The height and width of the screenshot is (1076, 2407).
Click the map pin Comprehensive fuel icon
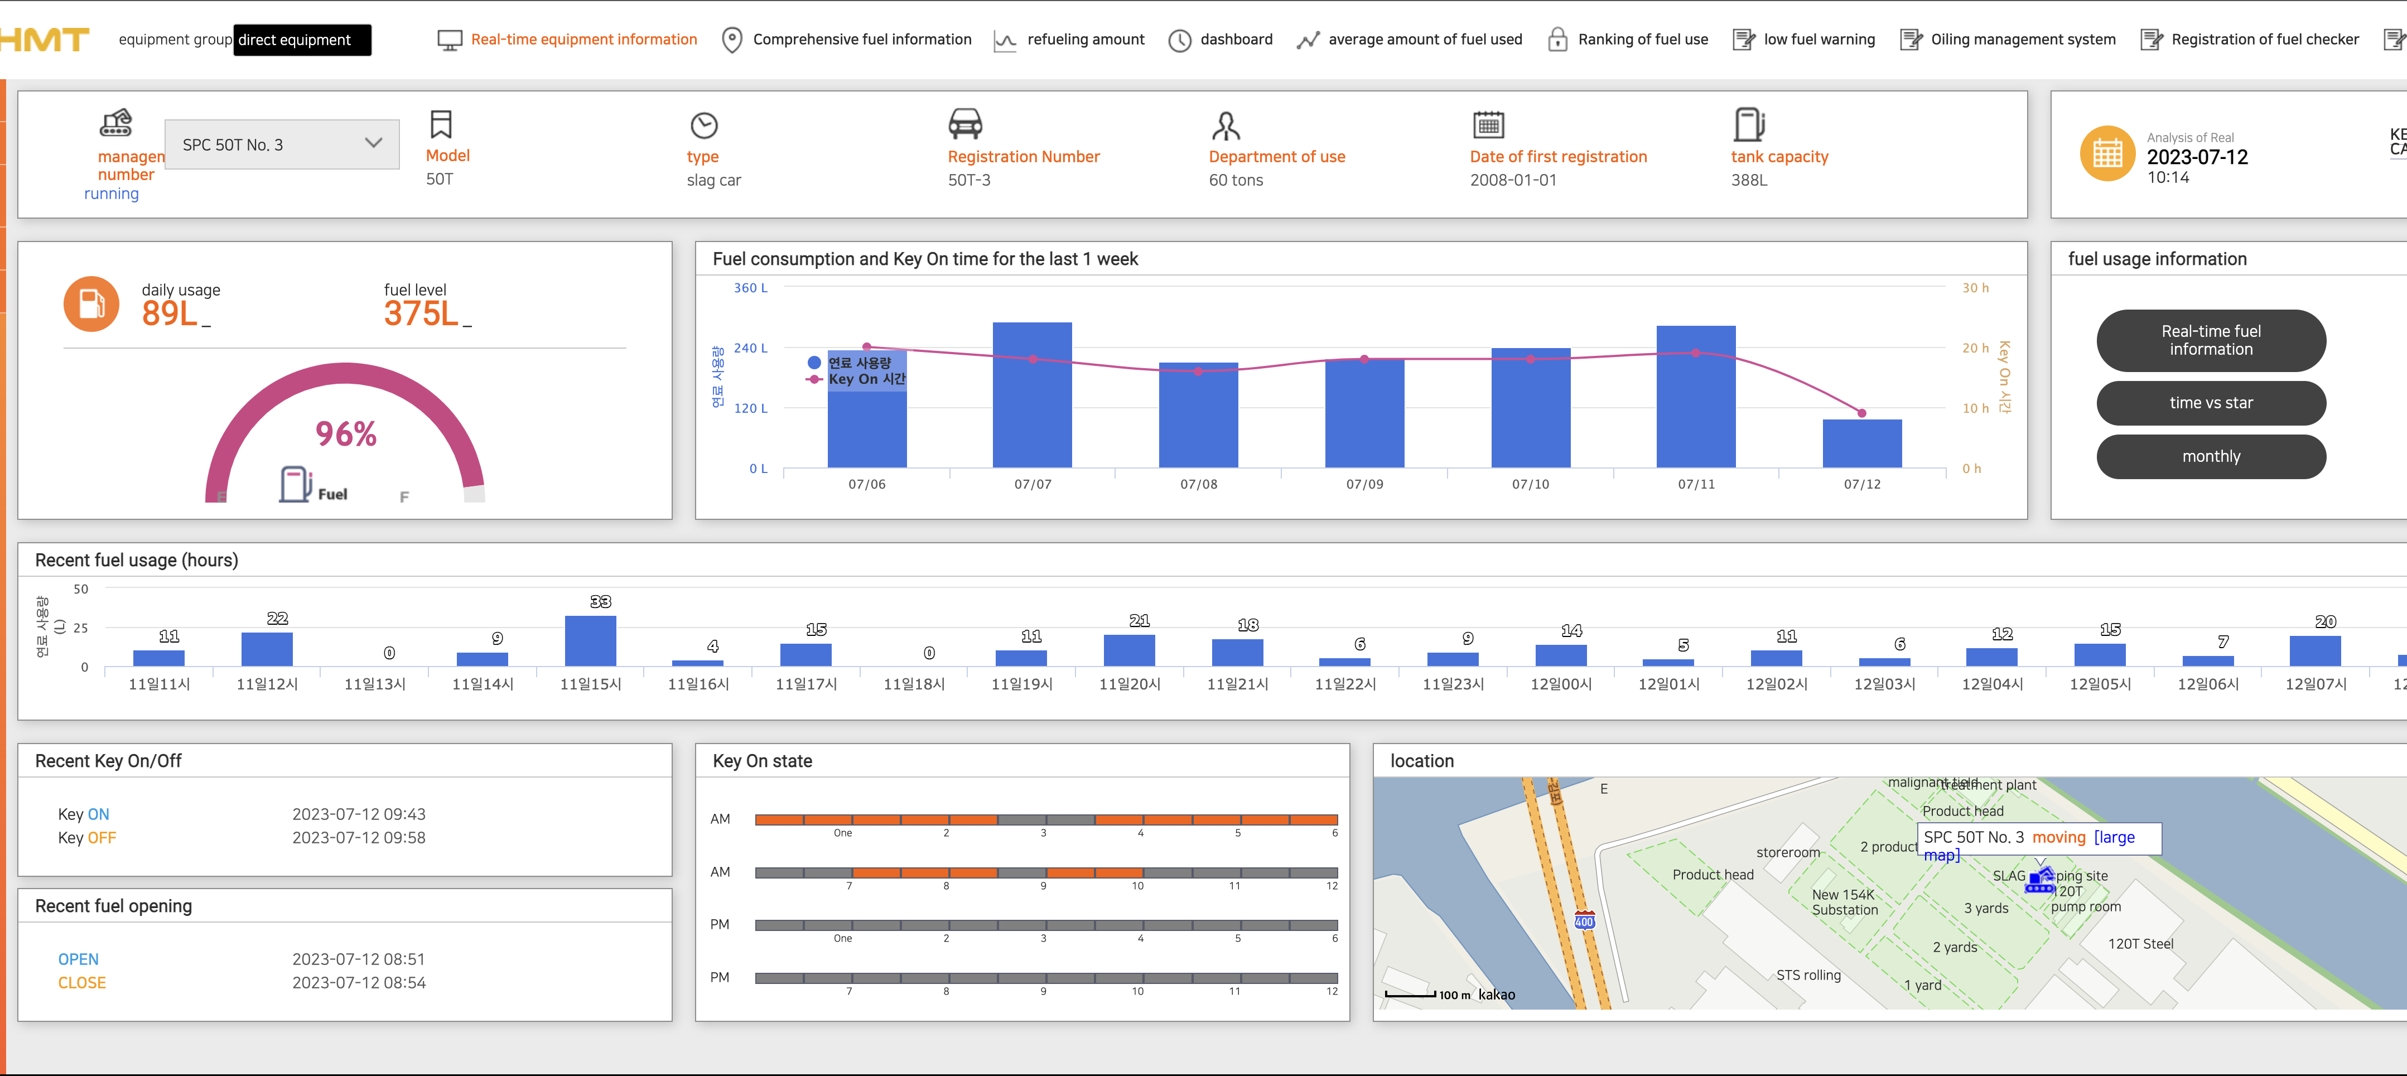coord(732,40)
